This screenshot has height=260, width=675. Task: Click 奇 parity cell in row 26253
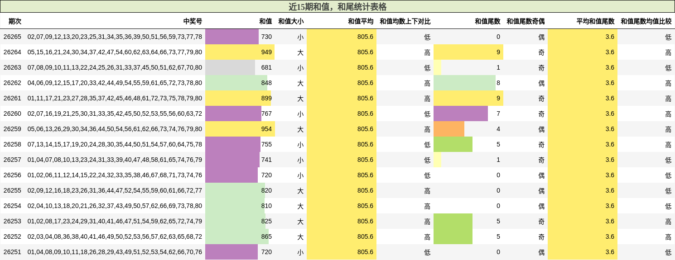541,221
